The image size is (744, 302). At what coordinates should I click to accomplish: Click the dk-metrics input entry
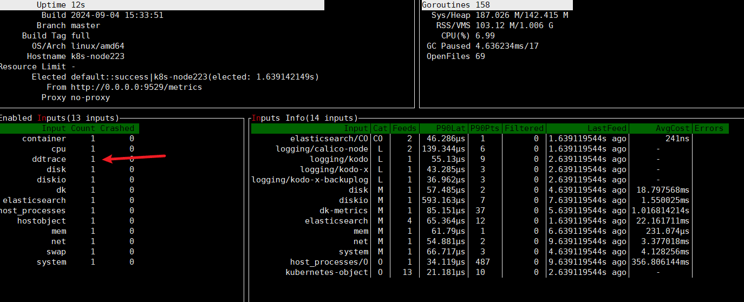(344, 211)
